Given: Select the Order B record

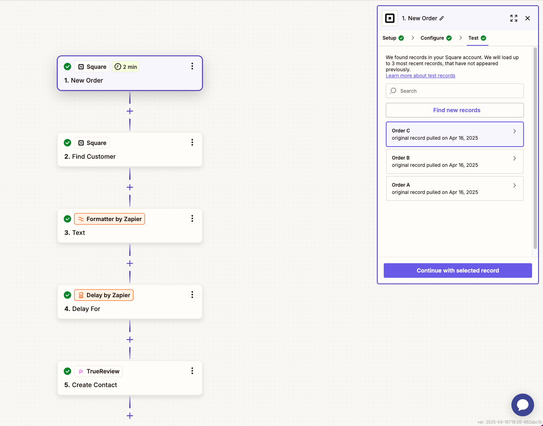Looking at the screenshot, I should tap(455, 161).
